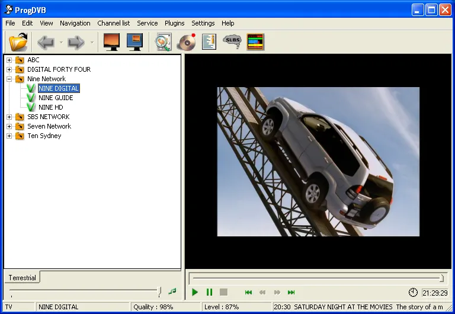Expand the Ten Sydney folder
Image resolution: width=455 pixels, height=314 pixels.
click(x=9, y=136)
